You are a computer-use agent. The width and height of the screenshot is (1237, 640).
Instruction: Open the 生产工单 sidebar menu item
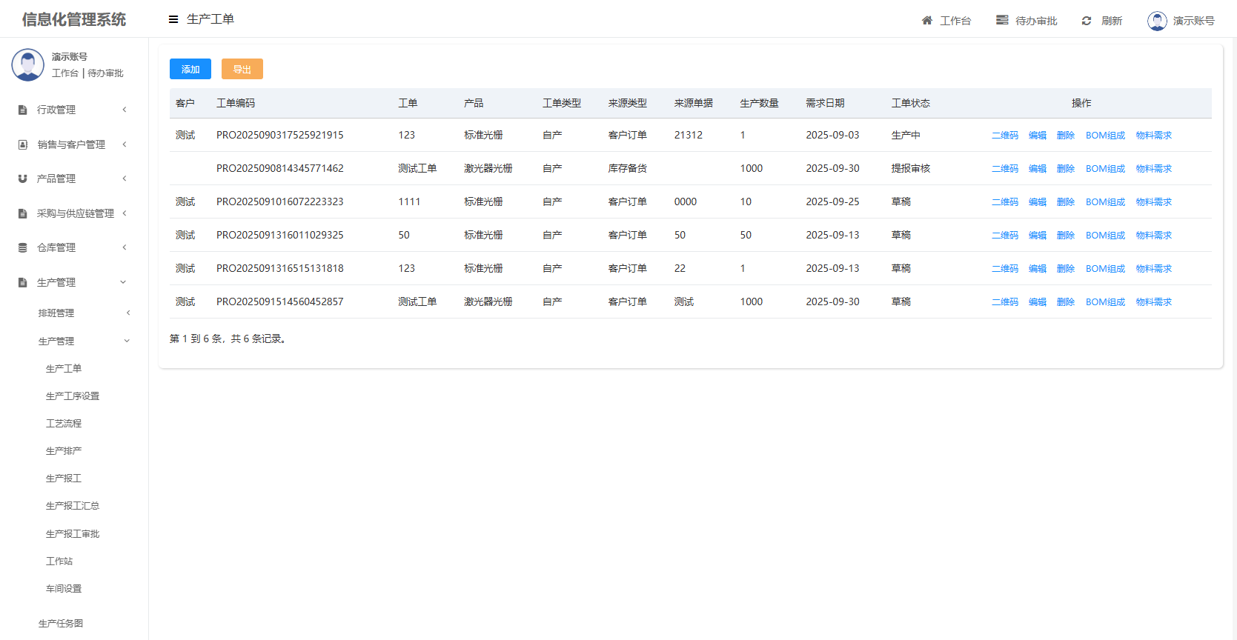64,369
